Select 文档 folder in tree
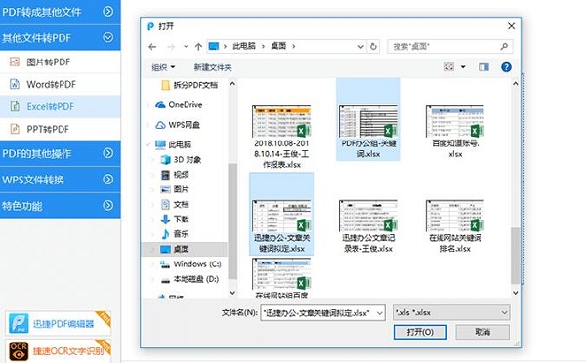 tap(175, 204)
